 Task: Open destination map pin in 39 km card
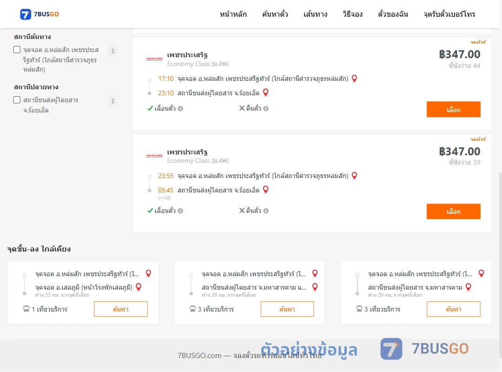point(469,287)
